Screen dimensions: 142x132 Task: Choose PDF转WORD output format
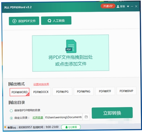tap(19, 92)
